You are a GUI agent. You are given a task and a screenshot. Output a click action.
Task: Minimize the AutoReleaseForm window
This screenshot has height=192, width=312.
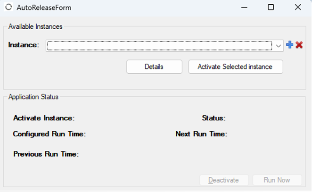click(x=244, y=8)
